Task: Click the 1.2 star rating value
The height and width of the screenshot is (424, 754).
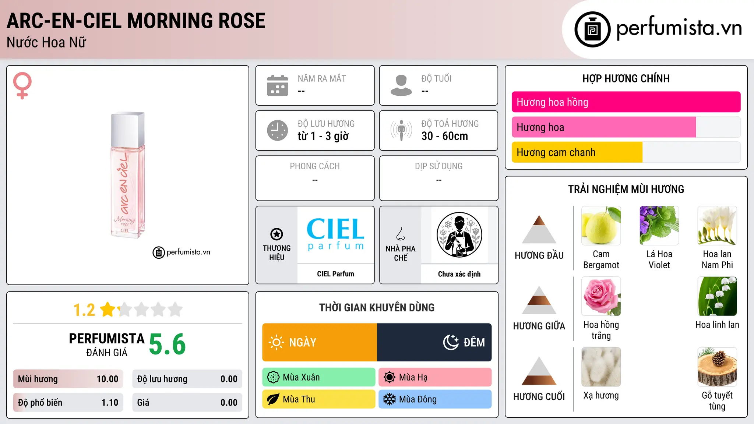Action: point(84,310)
